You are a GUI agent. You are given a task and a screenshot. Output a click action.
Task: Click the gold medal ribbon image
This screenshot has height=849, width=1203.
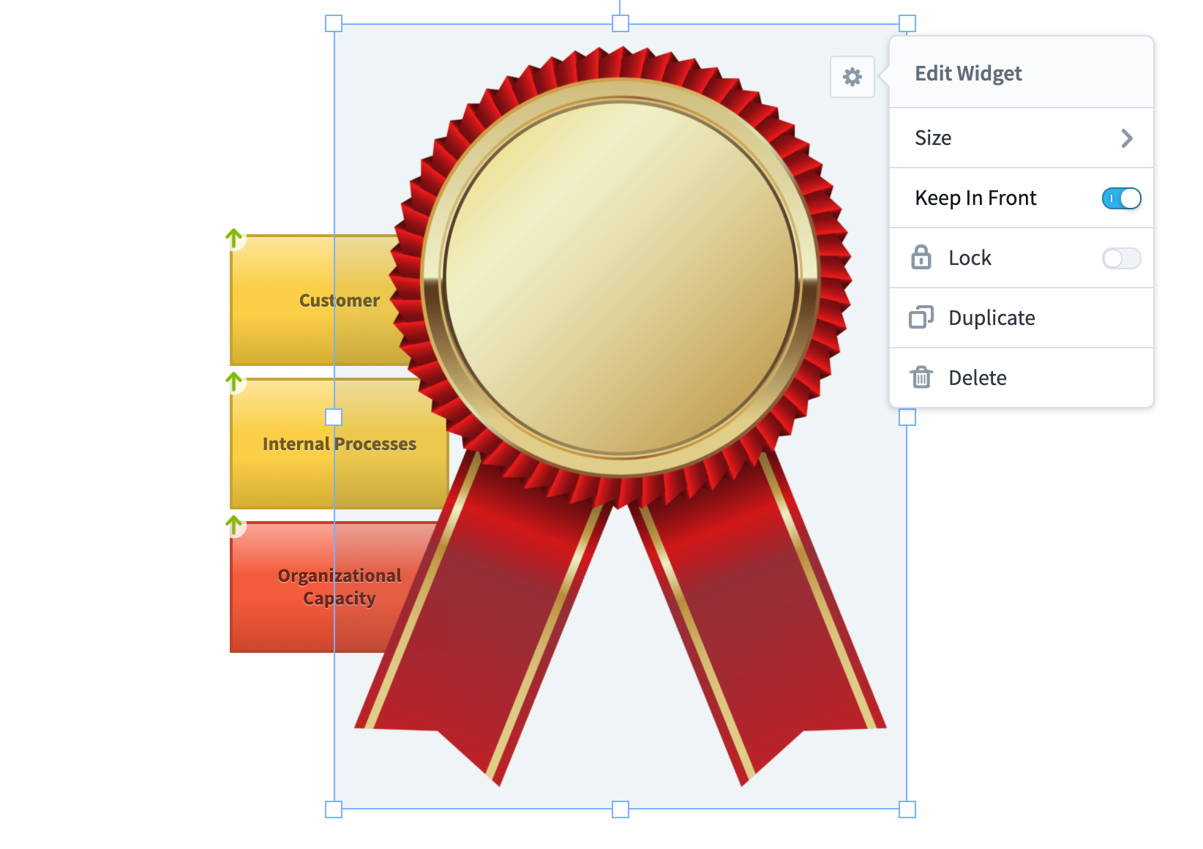pyautogui.click(x=621, y=416)
